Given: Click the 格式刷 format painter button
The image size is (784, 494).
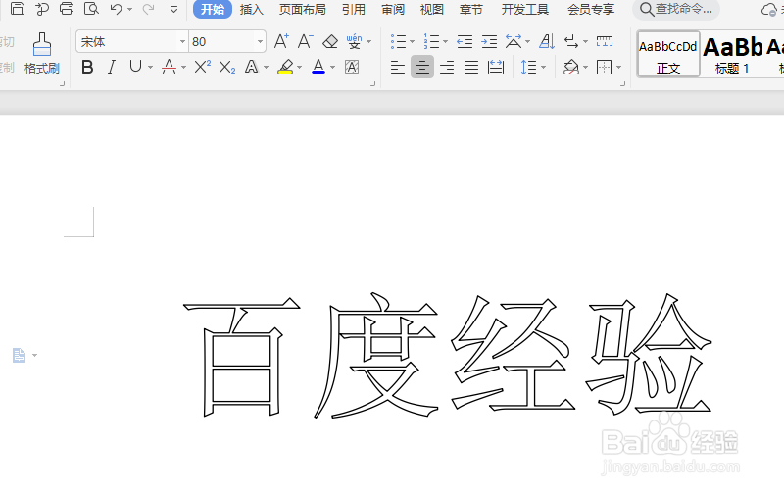Looking at the screenshot, I should tap(42, 54).
